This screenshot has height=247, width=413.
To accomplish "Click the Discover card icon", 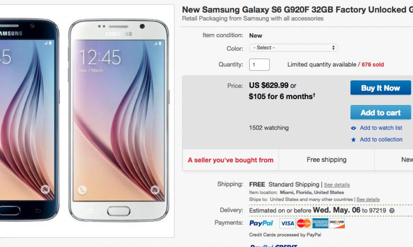I will pos(337,223).
